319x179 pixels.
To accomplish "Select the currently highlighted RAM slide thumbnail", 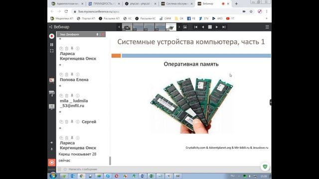I will coord(171,27).
